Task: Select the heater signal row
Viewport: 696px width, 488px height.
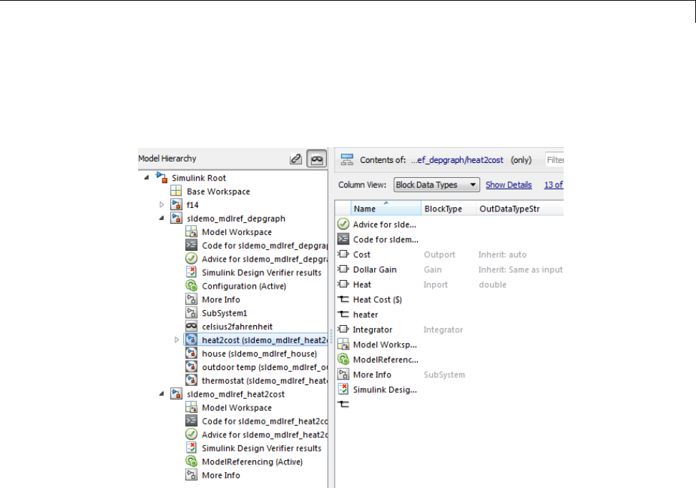Action: [366, 314]
